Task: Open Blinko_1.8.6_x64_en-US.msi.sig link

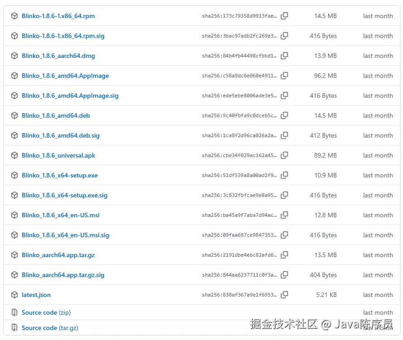Action: [x=66, y=235]
